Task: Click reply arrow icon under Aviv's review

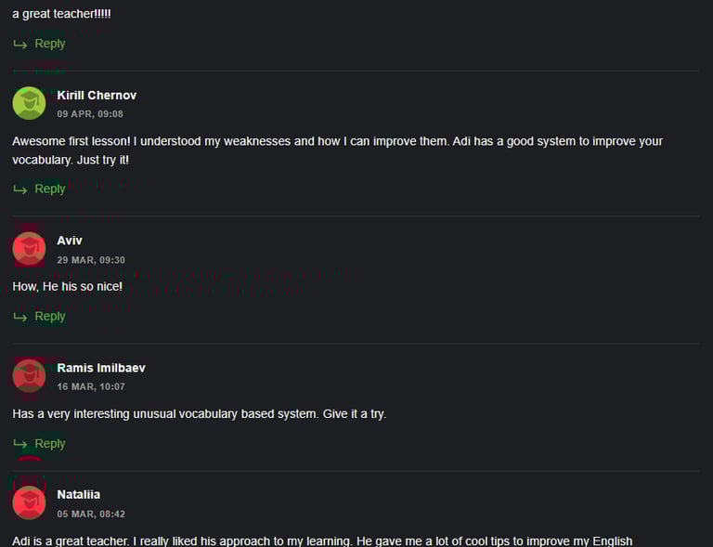Action: (20, 317)
